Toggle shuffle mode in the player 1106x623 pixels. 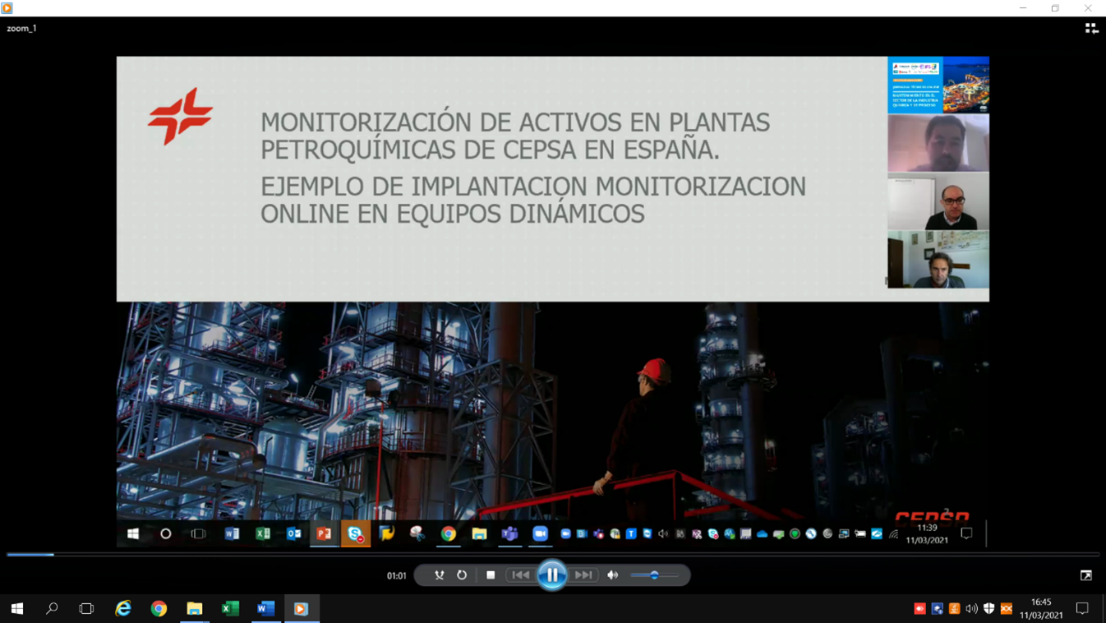[x=440, y=575]
